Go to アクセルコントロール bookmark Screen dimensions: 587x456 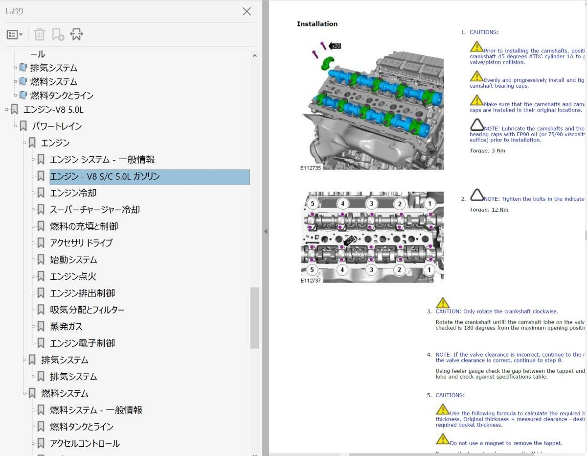(x=85, y=443)
